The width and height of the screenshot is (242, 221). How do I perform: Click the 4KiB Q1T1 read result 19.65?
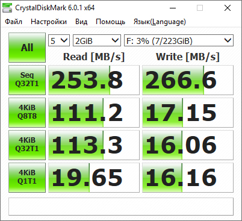(x=94, y=178)
